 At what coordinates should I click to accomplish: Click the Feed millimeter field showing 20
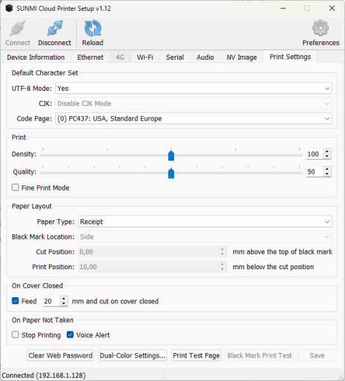51,301
